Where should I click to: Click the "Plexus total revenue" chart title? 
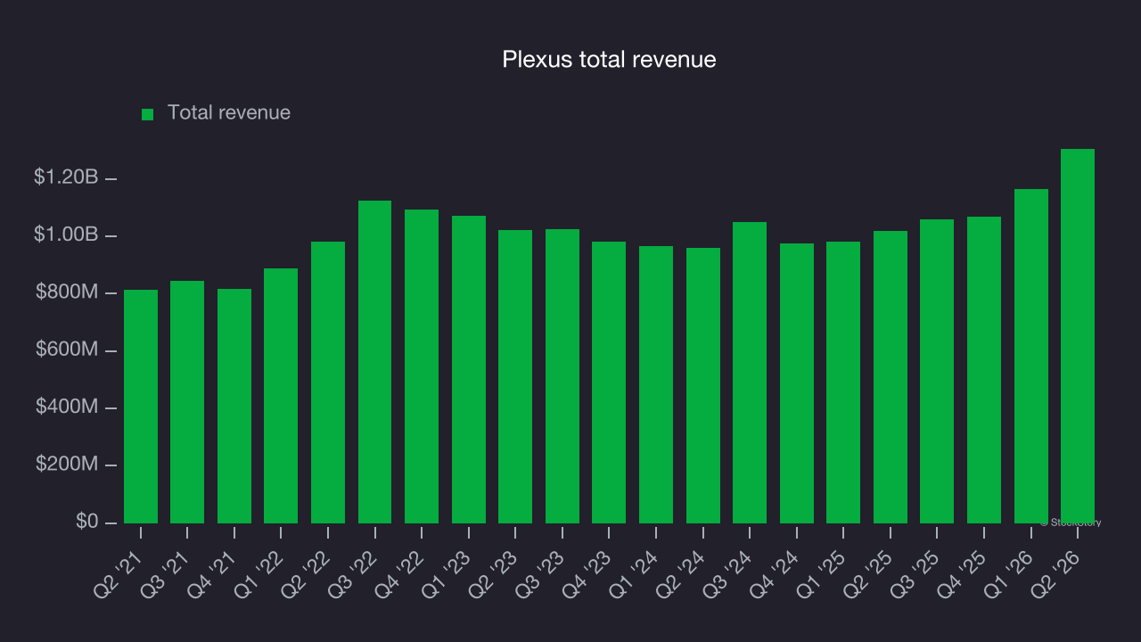[610, 60]
